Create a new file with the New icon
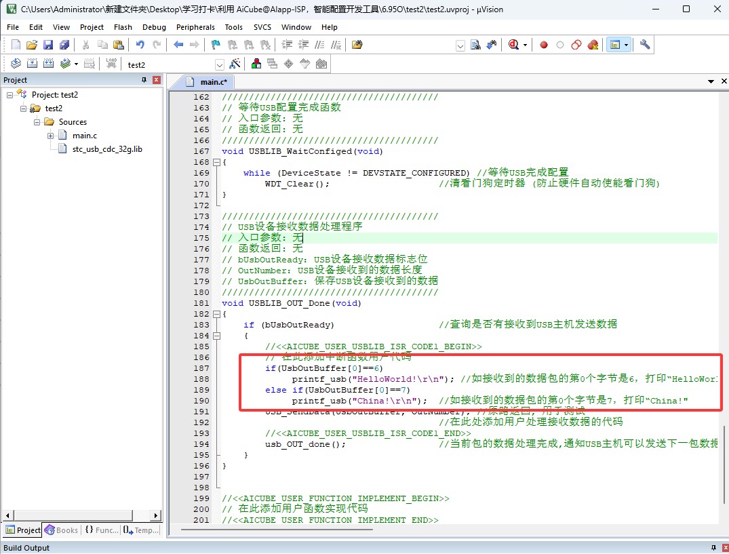 pyautogui.click(x=16, y=45)
